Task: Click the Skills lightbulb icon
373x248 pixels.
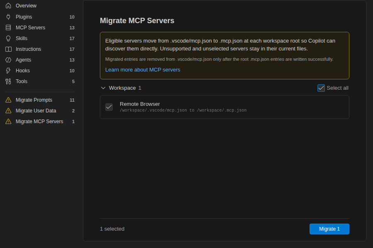Action: tap(8, 38)
